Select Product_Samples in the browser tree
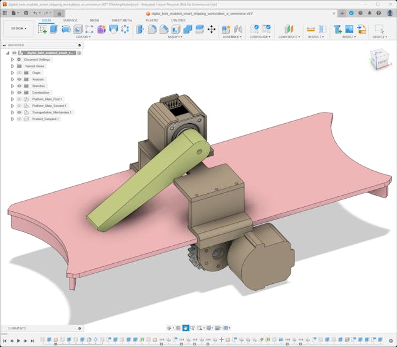Screen dimensions: 397x347 tap(45, 119)
